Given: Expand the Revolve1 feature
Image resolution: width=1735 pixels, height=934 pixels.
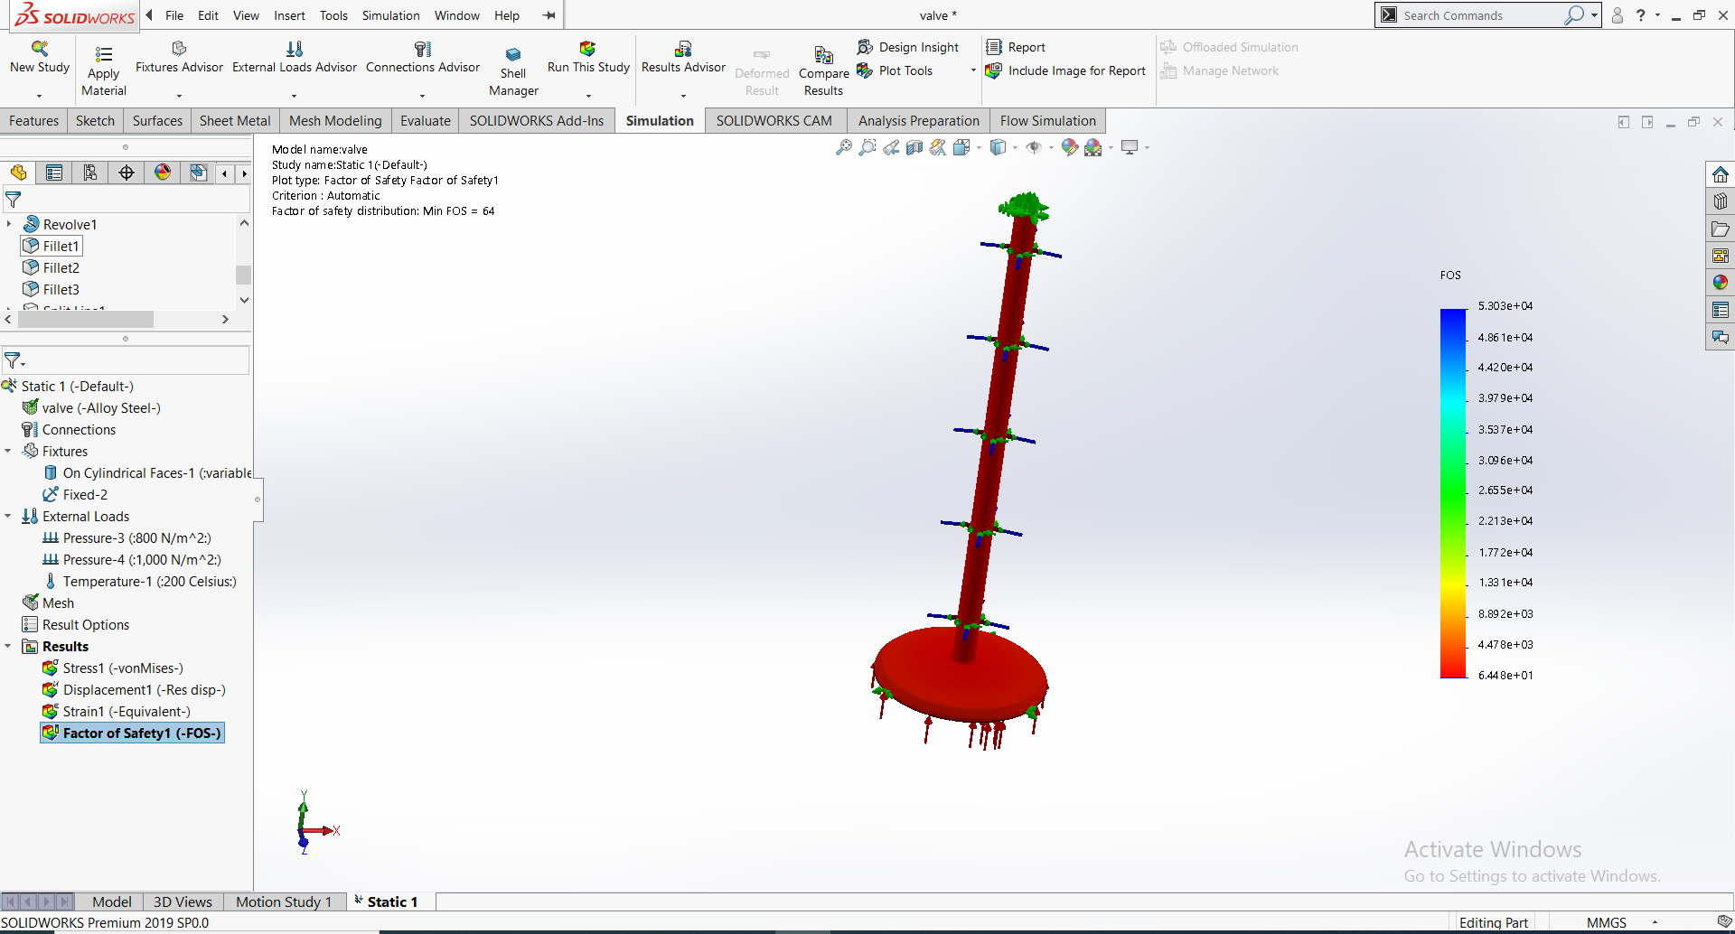Looking at the screenshot, I should click(x=9, y=223).
